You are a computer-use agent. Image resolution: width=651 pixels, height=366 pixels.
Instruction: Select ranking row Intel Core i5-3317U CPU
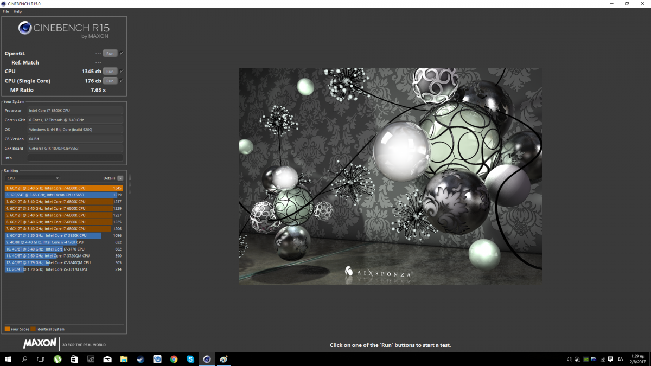(64, 269)
